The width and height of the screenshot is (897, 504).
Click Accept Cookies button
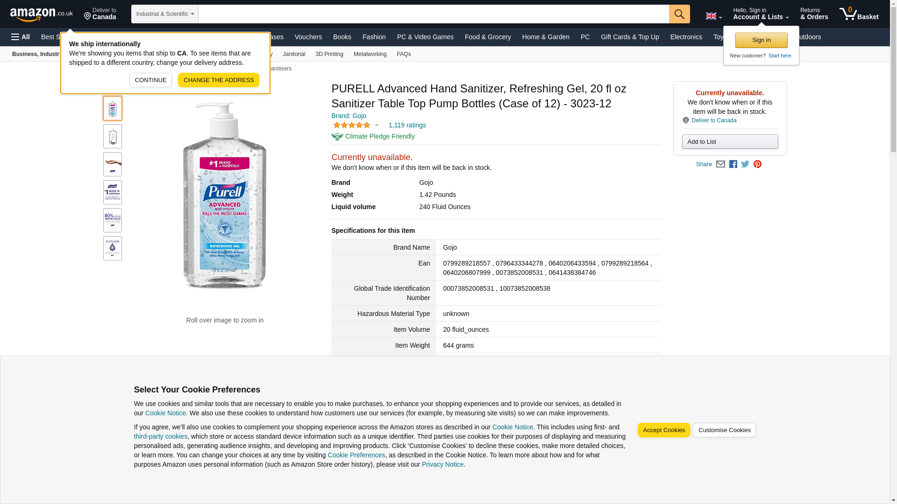pos(663,430)
